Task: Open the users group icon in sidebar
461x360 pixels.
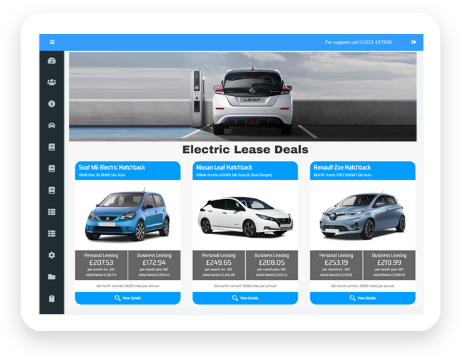Action: (51, 82)
